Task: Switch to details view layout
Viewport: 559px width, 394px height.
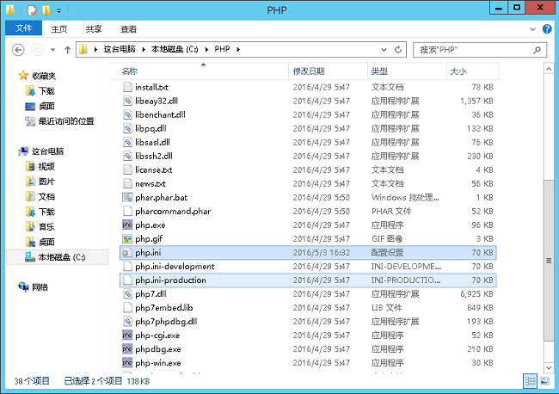Action: coord(530,381)
